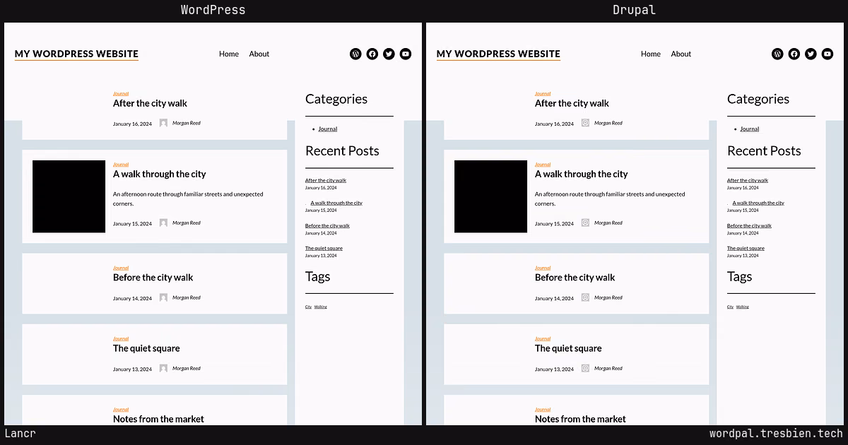
Task: Open recent post 'After the city walk' in Drupal sidebar
Action: (x=748, y=180)
